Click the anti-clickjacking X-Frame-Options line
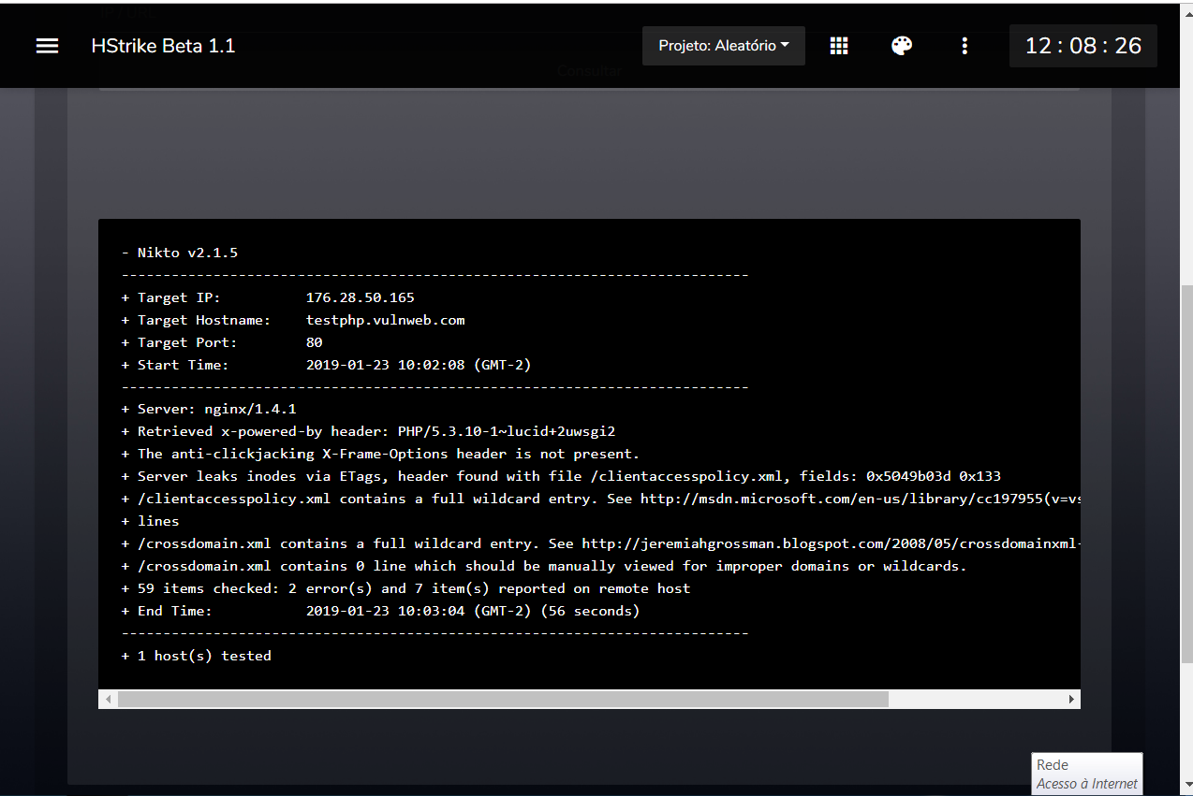Viewport: 1193px width, 796px height. [381, 454]
